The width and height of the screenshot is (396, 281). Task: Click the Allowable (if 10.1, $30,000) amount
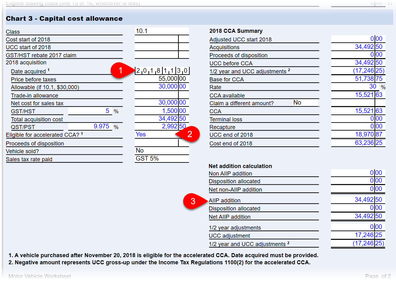(x=162, y=87)
